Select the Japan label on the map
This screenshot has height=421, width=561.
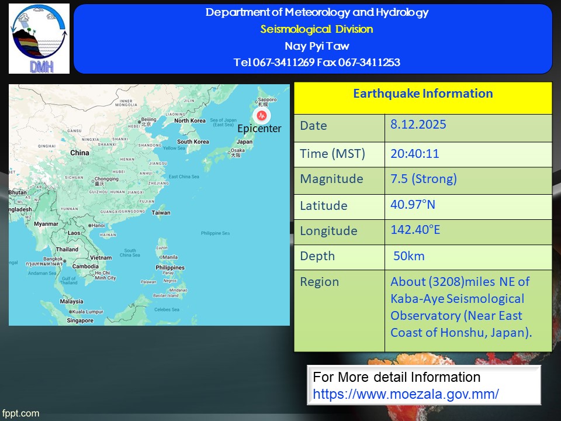pos(244,142)
